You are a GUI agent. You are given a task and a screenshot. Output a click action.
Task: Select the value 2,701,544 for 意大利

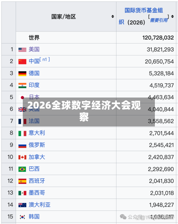(x=162, y=133)
